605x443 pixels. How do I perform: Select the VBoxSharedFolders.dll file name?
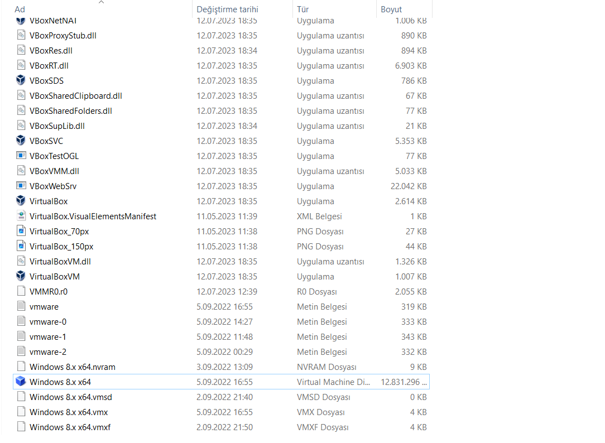(x=71, y=110)
